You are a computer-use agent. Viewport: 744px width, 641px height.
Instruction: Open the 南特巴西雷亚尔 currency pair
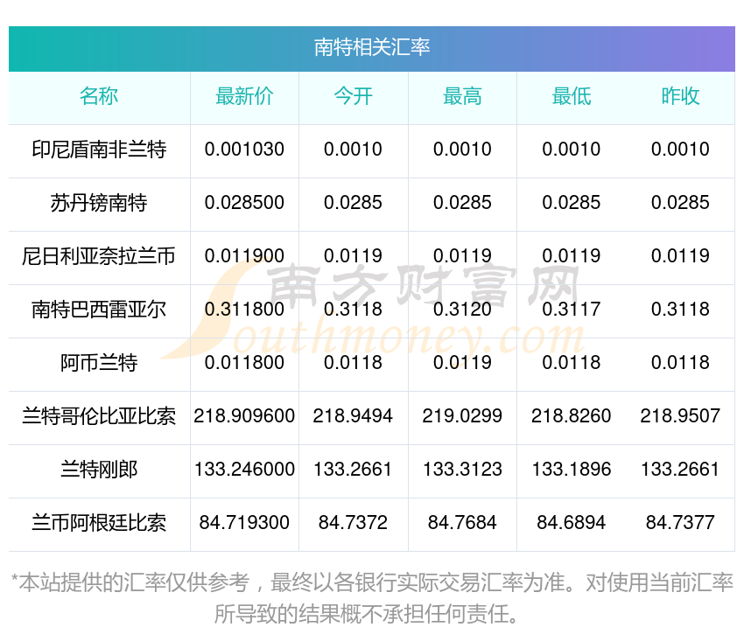(99, 310)
